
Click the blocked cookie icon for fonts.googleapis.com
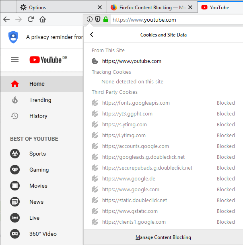coord(95,103)
